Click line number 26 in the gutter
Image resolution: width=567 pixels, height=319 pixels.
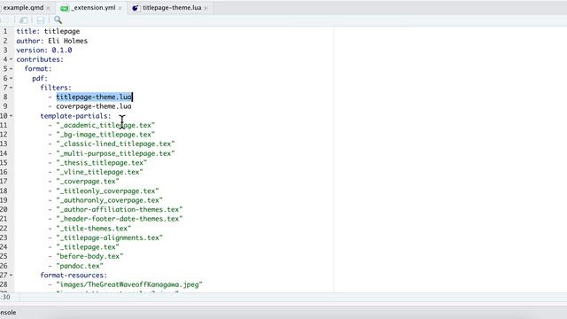(4, 266)
